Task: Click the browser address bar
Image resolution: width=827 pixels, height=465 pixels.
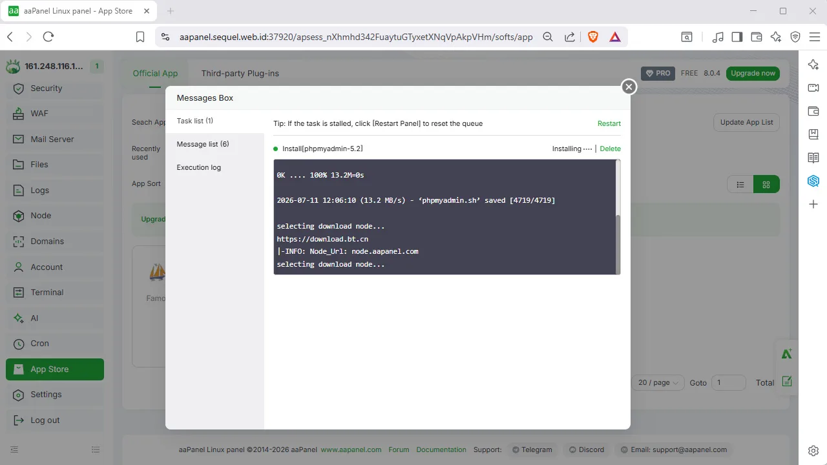Action: pyautogui.click(x=356, y=37)
